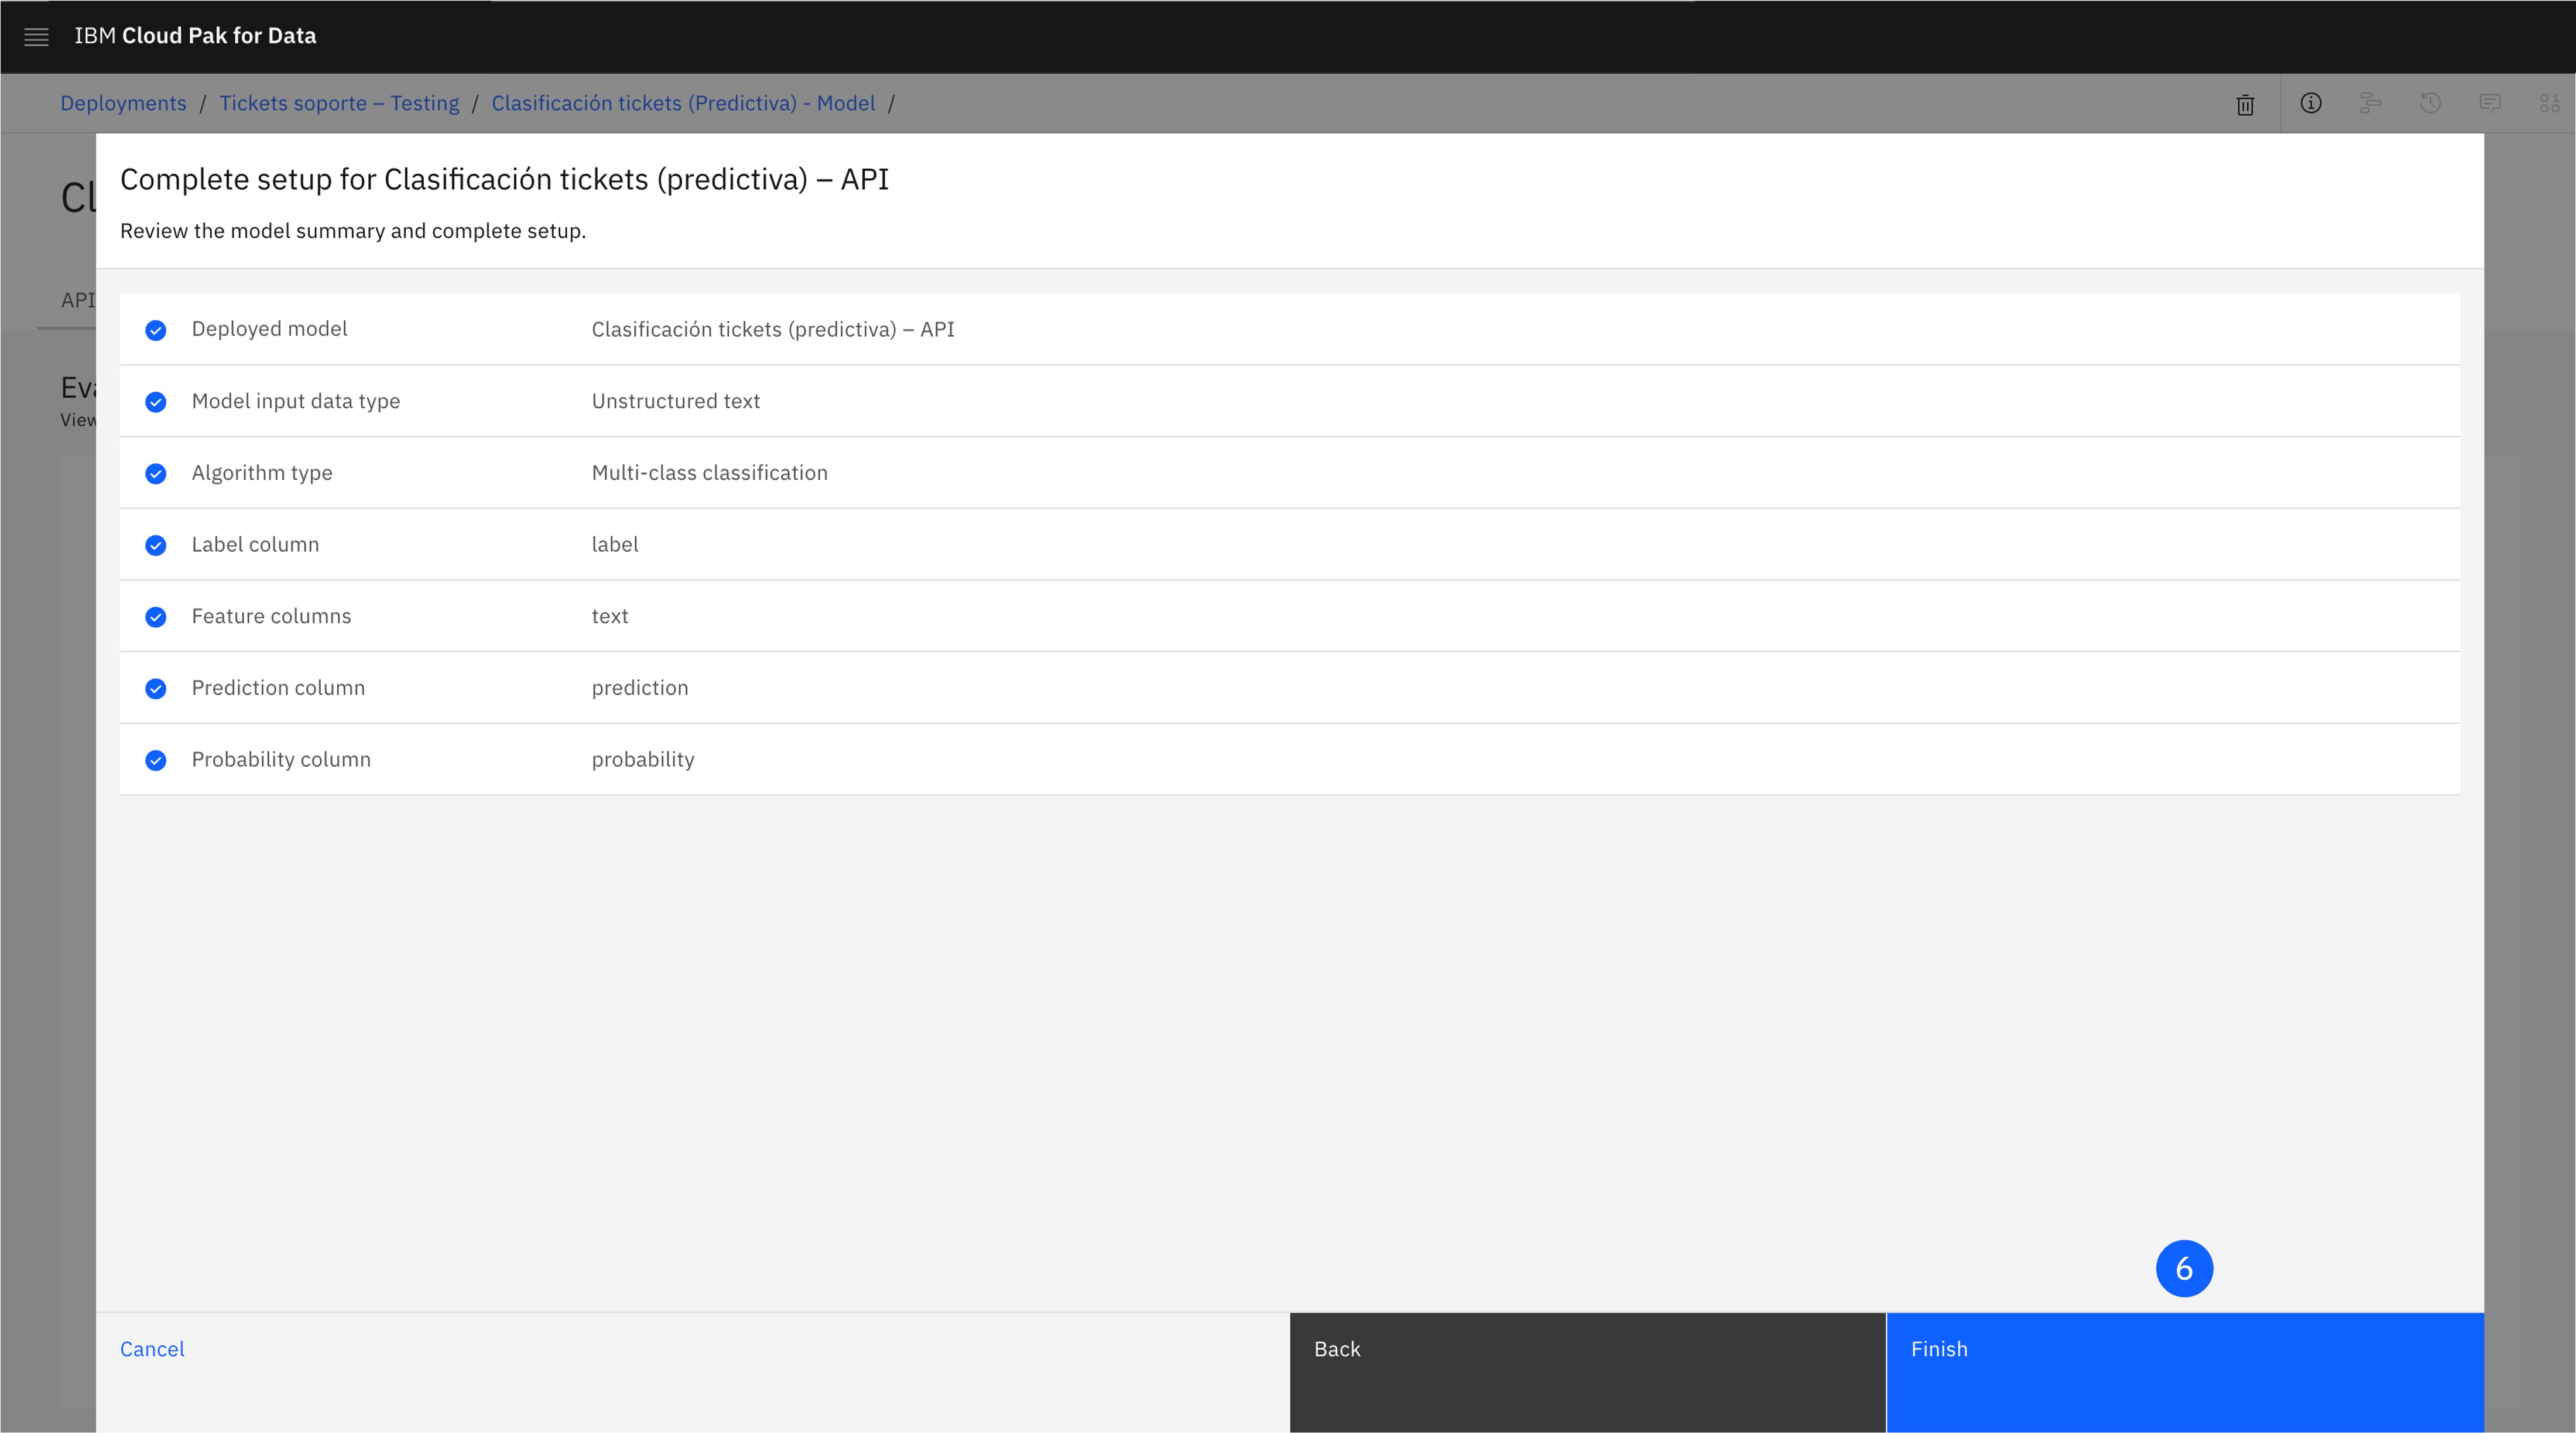Click IBM Cloud Pak for Data title

coord(195,36)
